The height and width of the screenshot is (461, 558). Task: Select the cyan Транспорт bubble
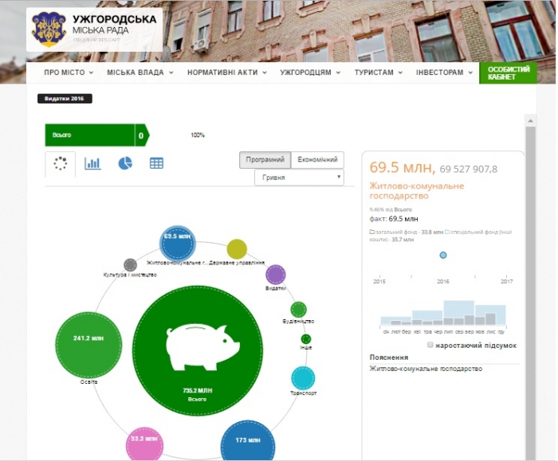click(x=303, y=378)
